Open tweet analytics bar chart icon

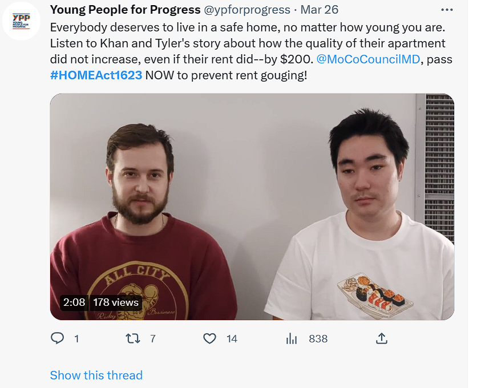coord(292,338)
